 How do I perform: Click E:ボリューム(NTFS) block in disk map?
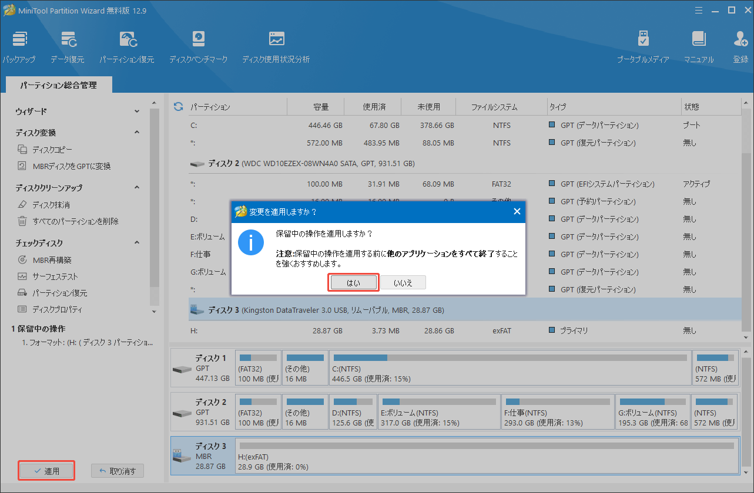click(440, 413)
